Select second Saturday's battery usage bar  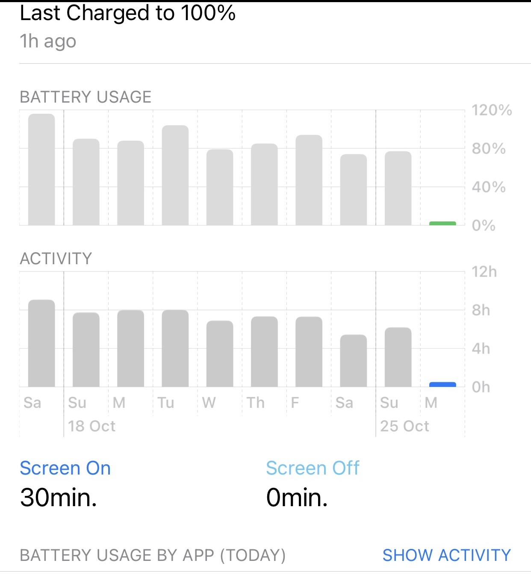coord(354,190)
